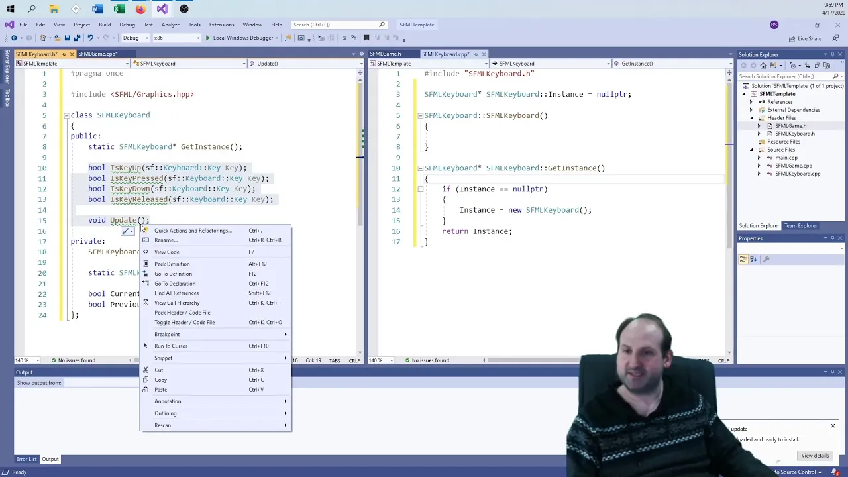The height and width of the screenshot is (477, 848).
Task: Click the Search (Ctrl+Q) box
Action: [x=339, y=25]
